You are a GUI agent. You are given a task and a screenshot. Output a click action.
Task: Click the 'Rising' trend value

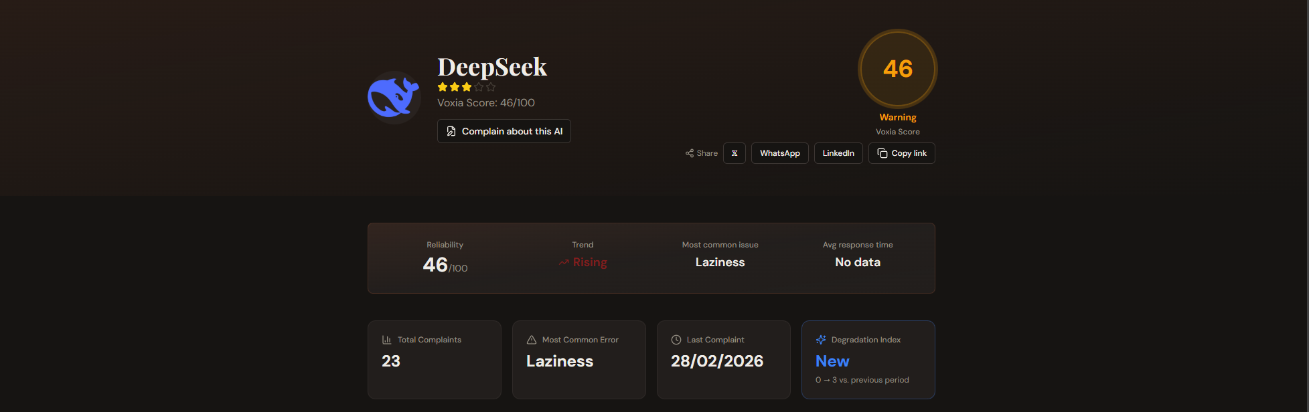click(x=590, y=262)
